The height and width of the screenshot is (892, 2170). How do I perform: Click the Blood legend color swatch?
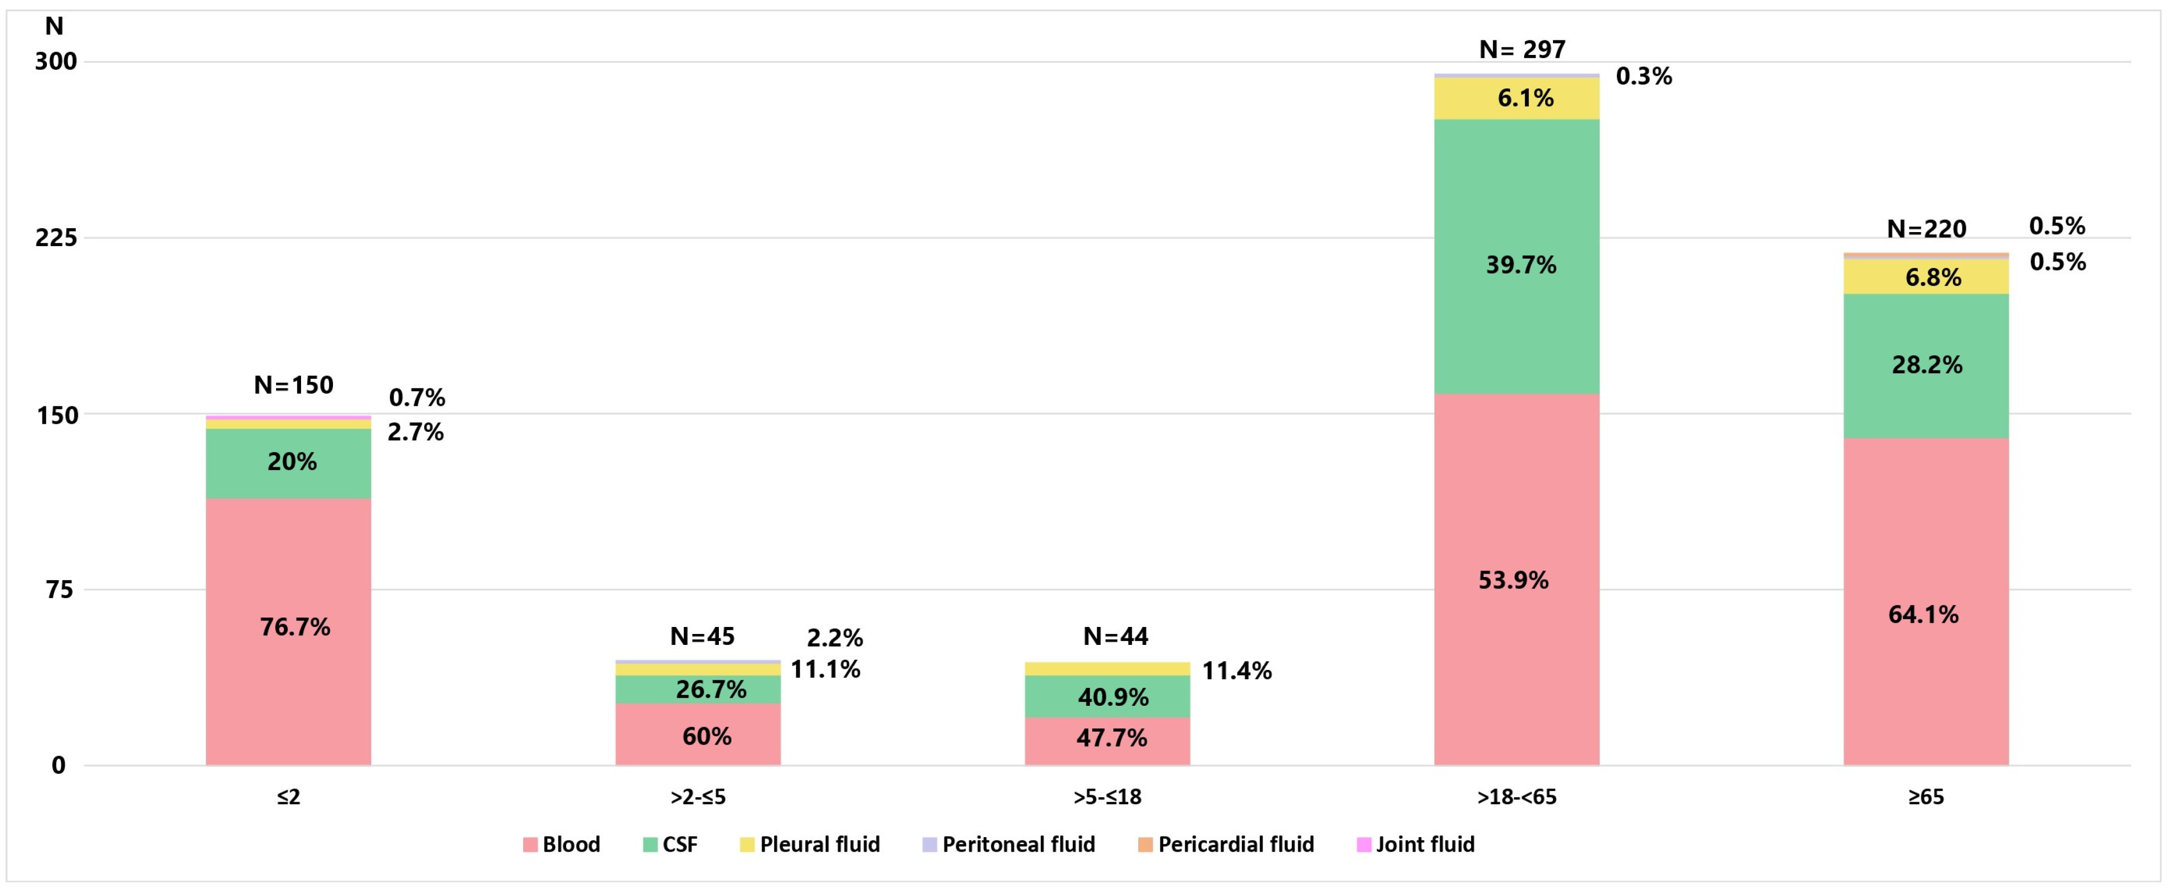pos(530,845)
